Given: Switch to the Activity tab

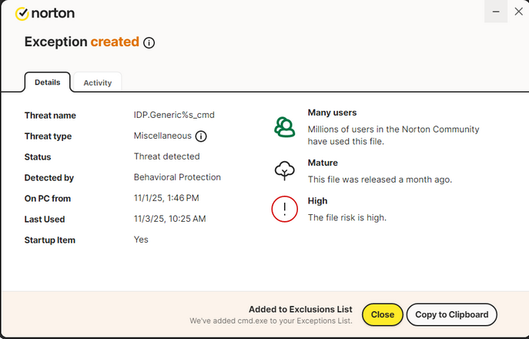Looking at the screenshot, I should tap(98, 82).
